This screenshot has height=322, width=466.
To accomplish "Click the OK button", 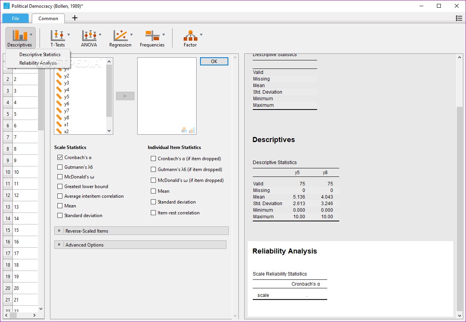I will pos(214,62).
